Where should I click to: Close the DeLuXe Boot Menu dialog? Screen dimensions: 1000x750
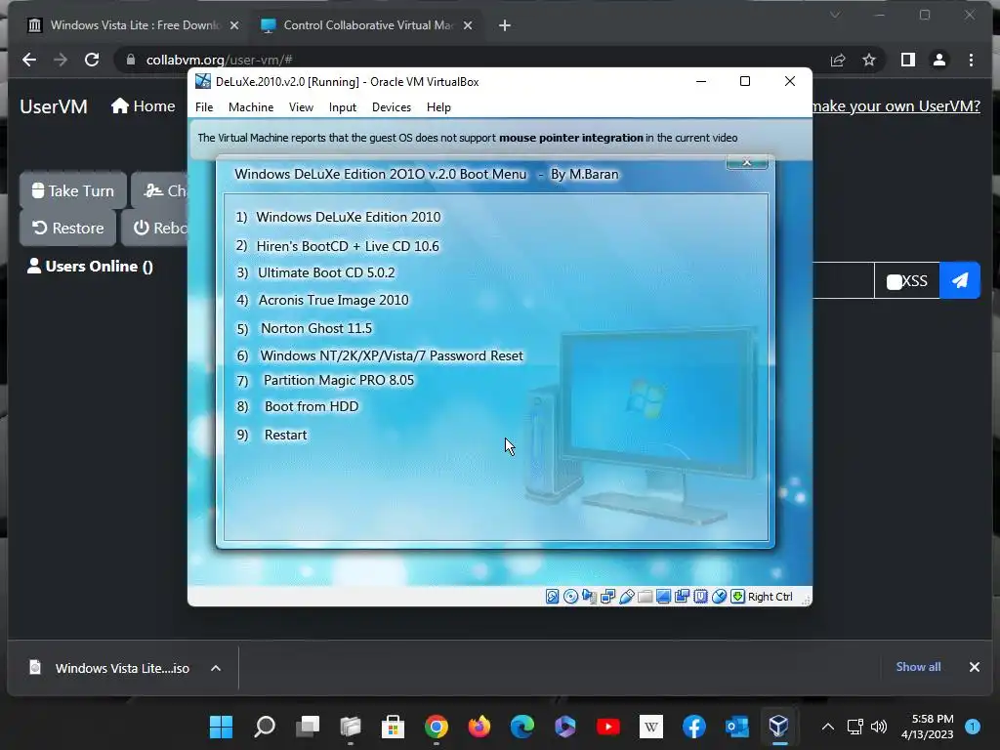tap(747, 162)
